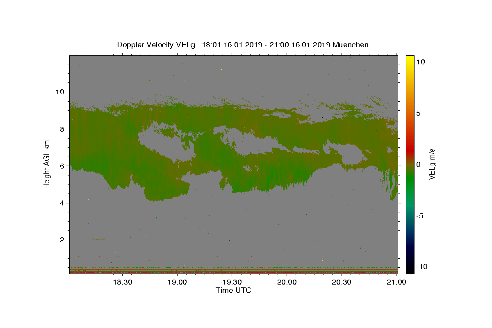The image size is (492, 328).
Task: Click the 18:30 time tick label
Action: (x=122, y=282)
